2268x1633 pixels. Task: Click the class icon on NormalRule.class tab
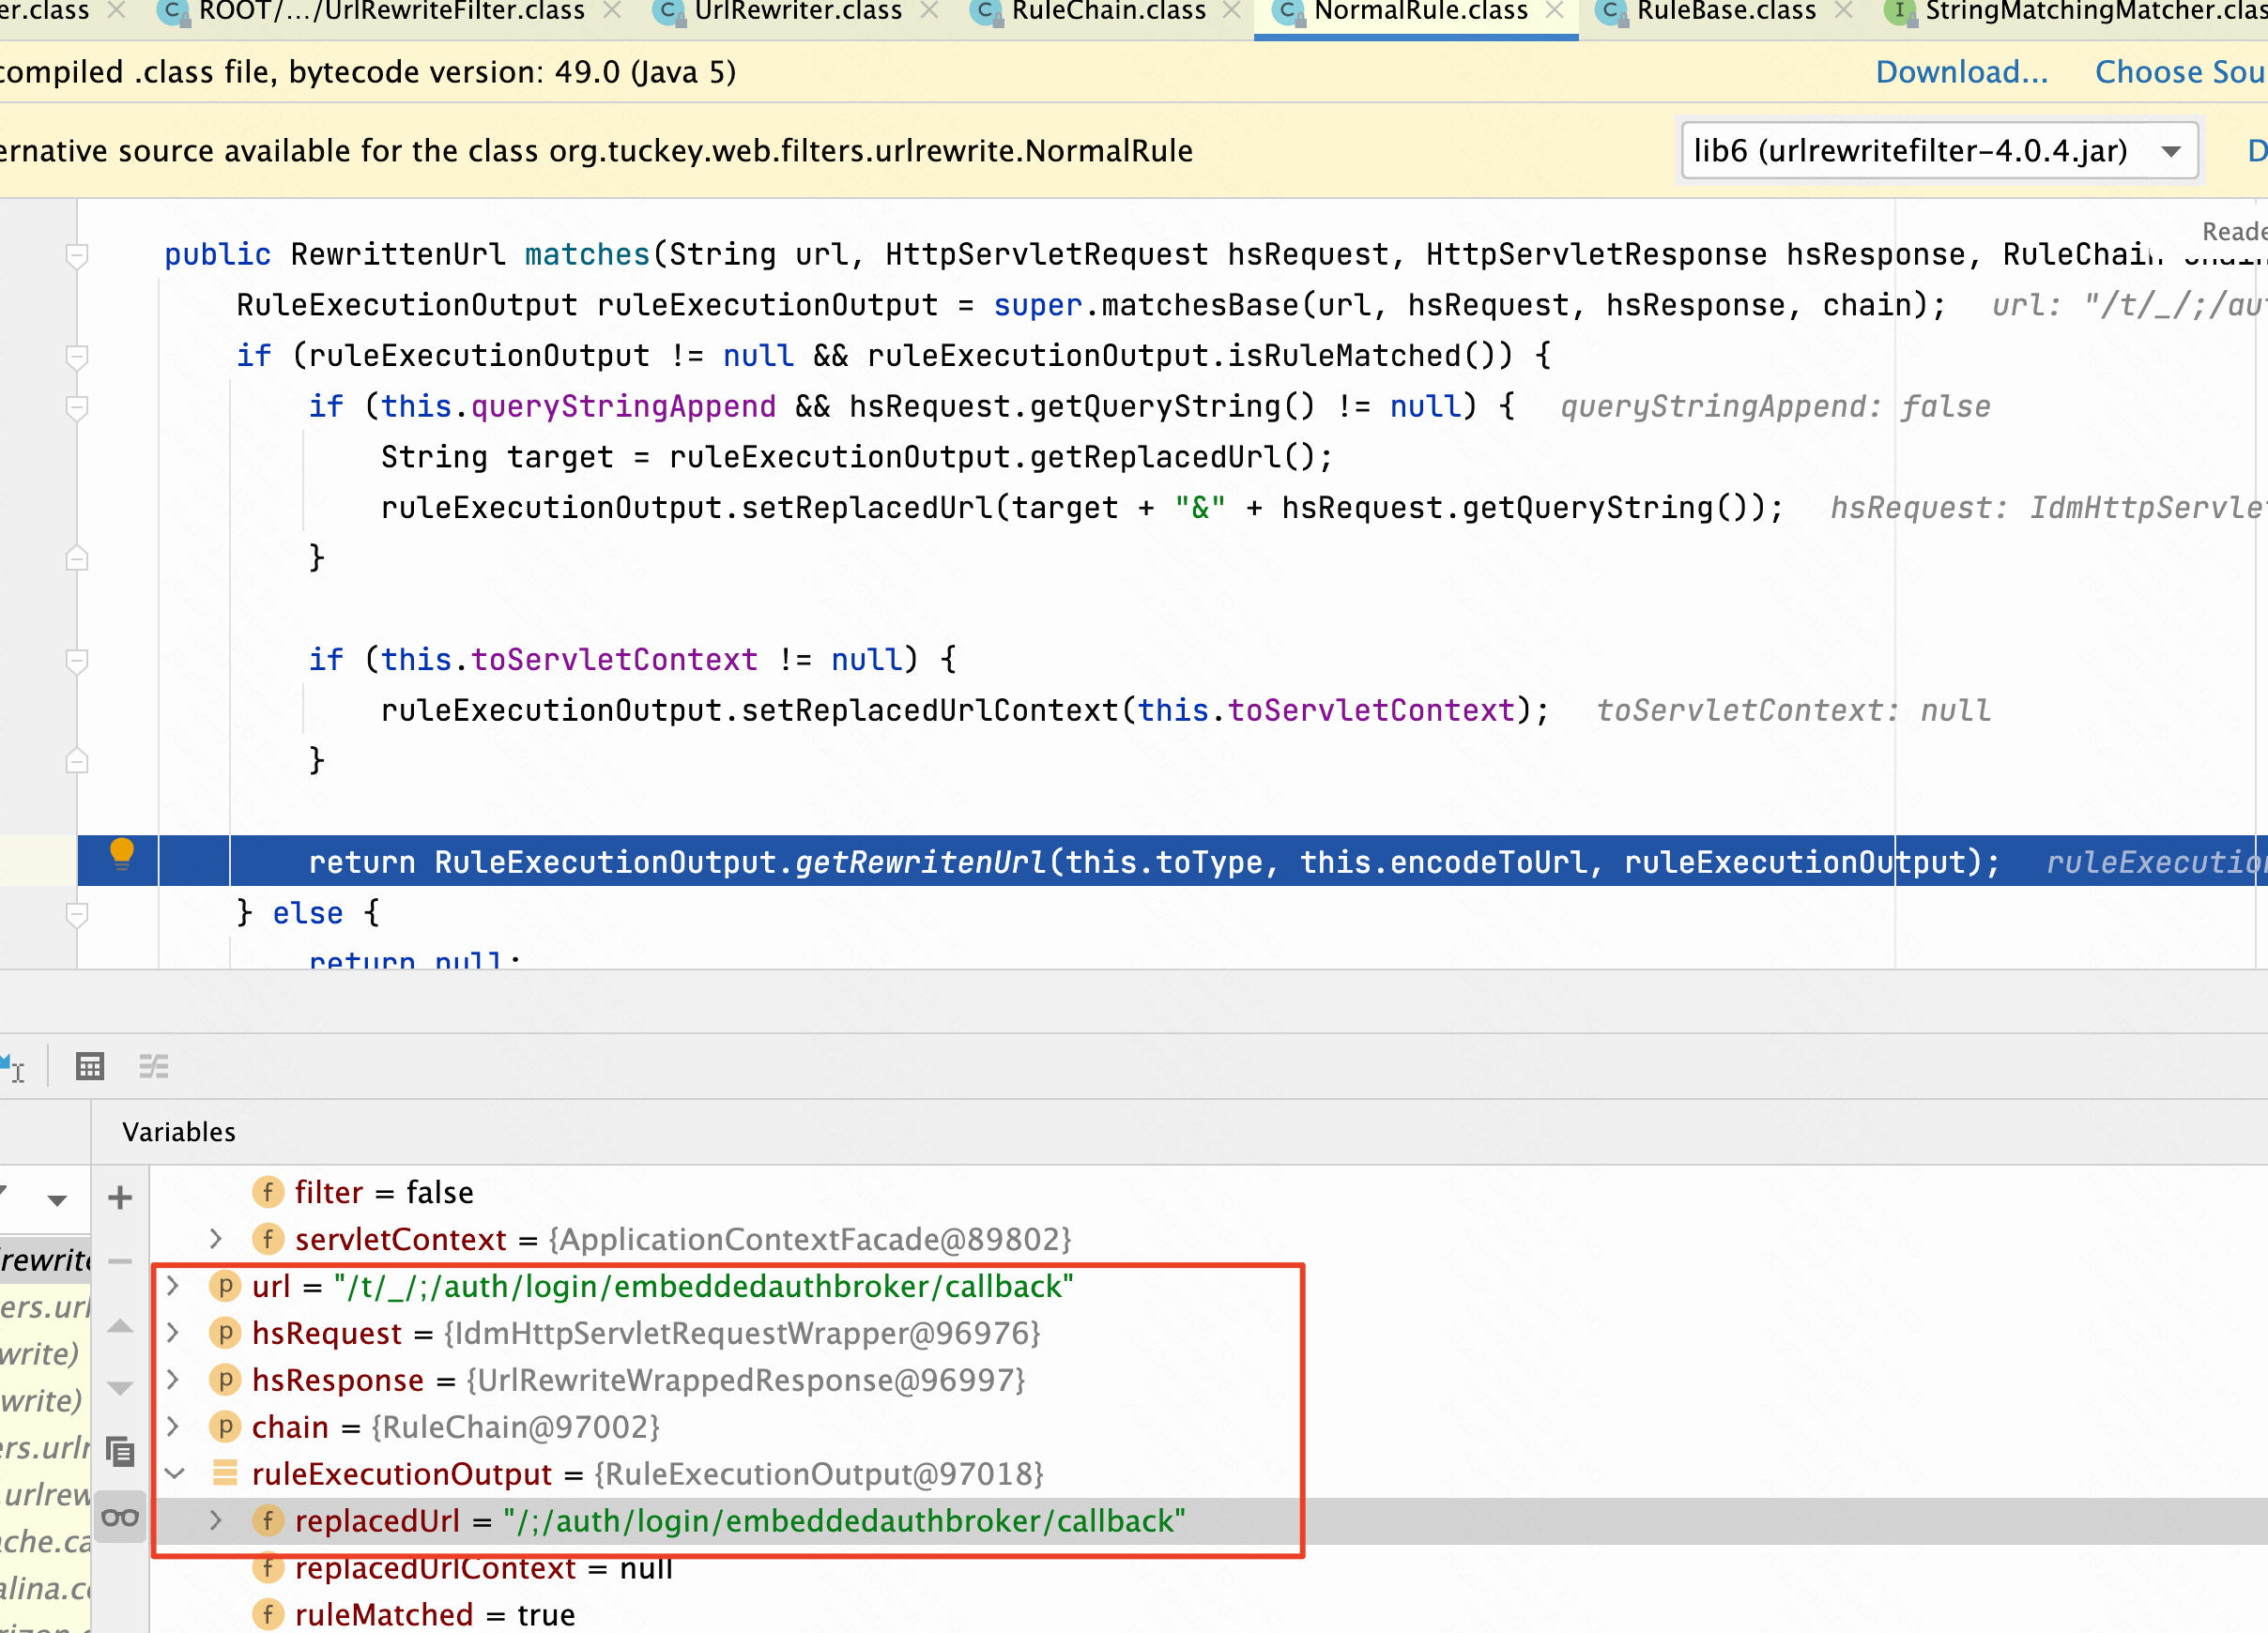1287,12
